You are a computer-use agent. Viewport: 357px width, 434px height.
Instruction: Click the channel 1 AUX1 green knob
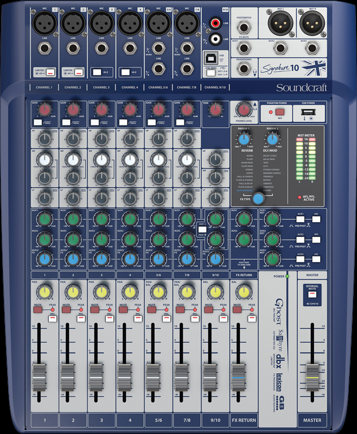point(44,219)
